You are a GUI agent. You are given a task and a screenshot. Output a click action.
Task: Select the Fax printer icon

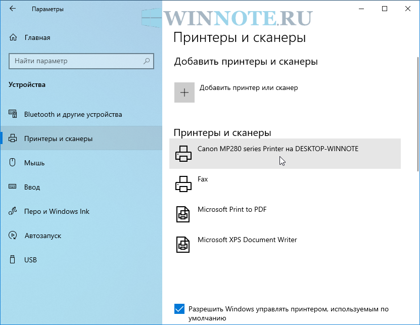click(183, 183)
